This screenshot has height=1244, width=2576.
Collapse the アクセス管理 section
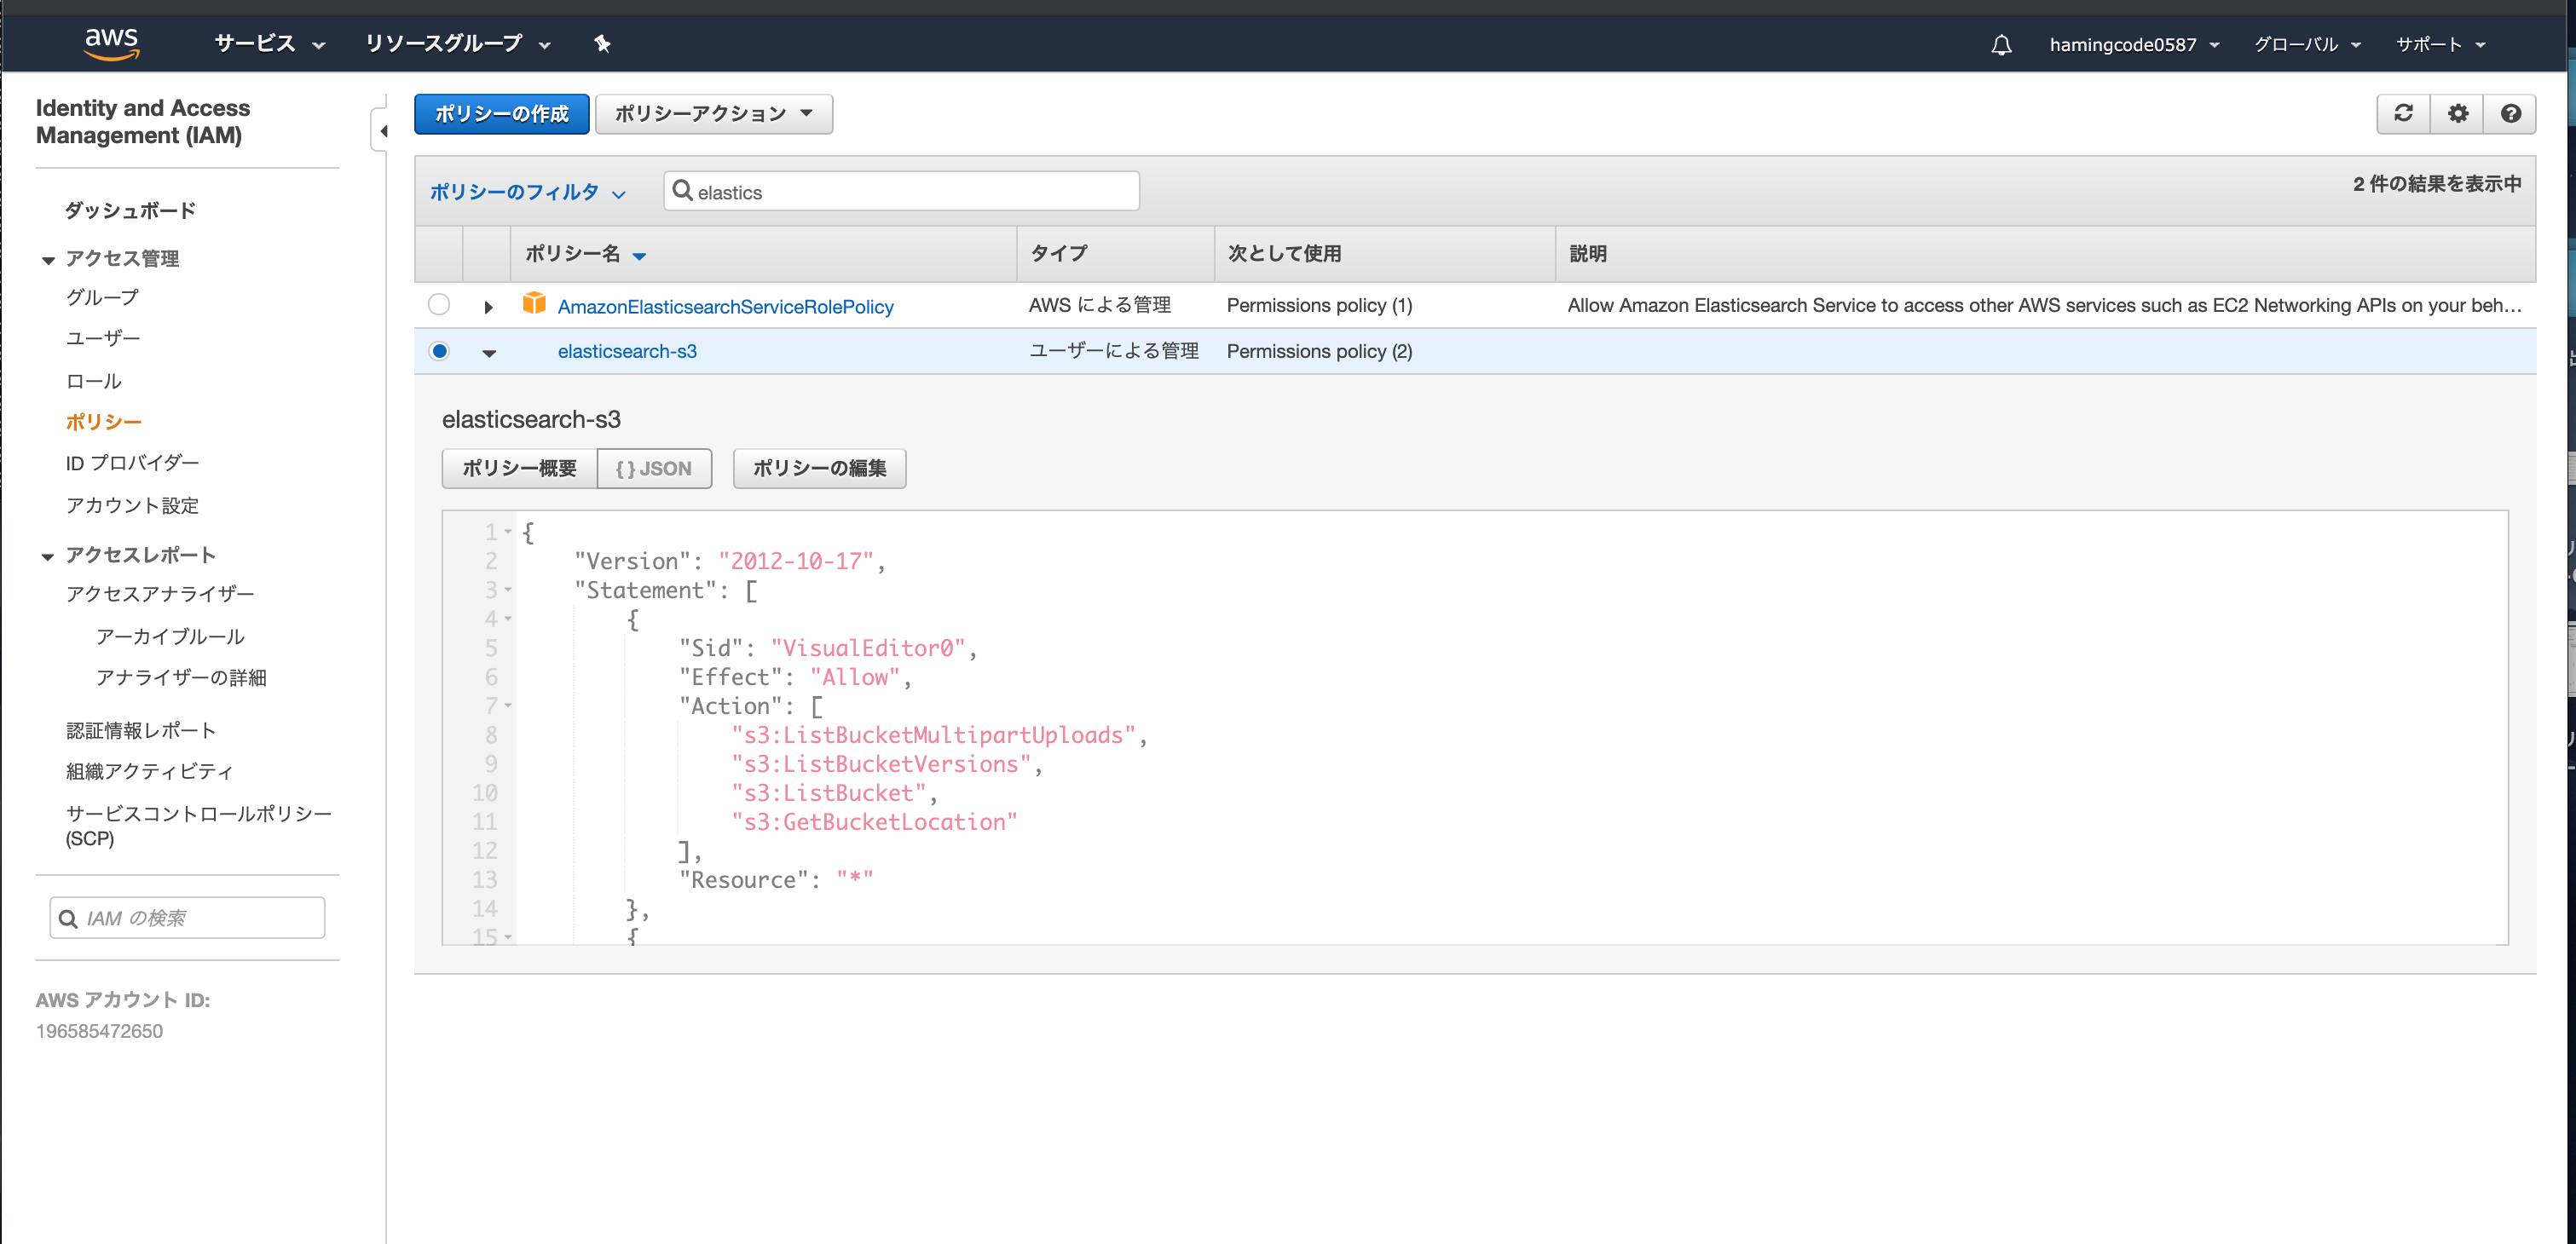47,260
